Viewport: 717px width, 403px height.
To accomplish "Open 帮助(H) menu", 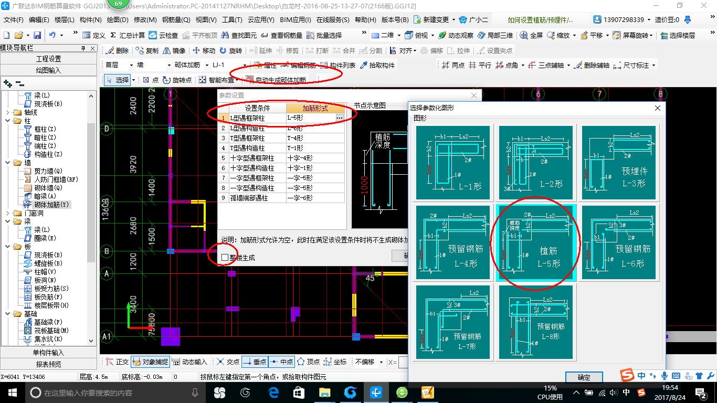I will pyautogui.click(x=365, y=19).
